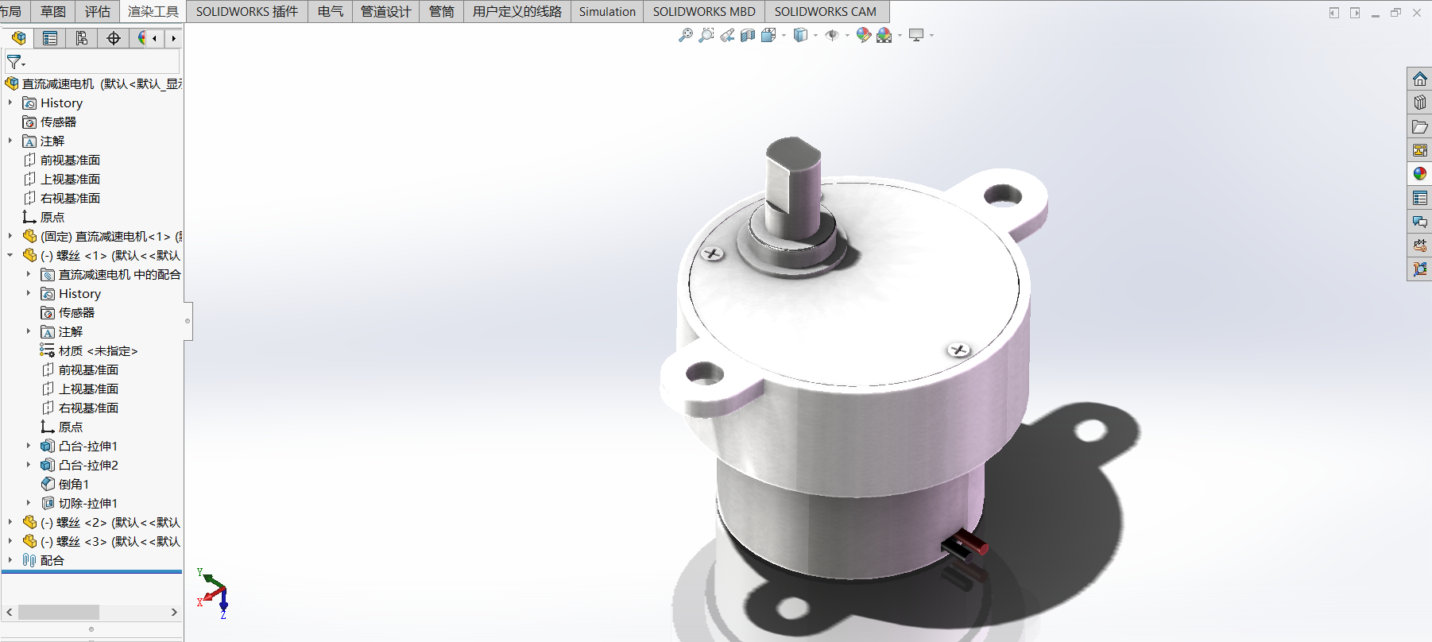
Task: Collapse the 螺丝 <1> component node
Action: pyautogui.click(x=10, y=255)
